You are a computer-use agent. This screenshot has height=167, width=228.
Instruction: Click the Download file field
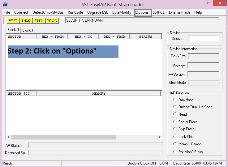click(95, 152)
